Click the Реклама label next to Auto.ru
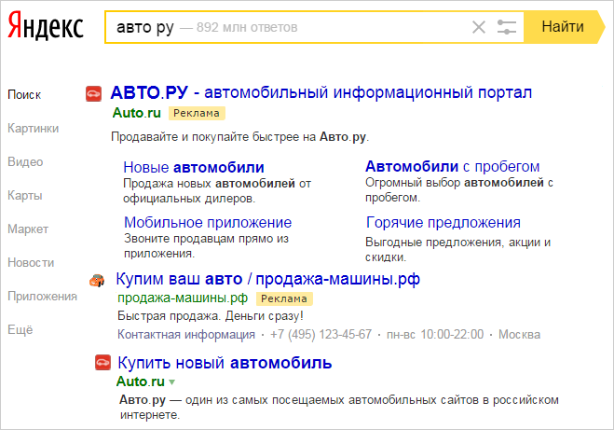Image resolution: width=614 pixels, height=430 pixels. pyautogui.click(x=197, y=113)
